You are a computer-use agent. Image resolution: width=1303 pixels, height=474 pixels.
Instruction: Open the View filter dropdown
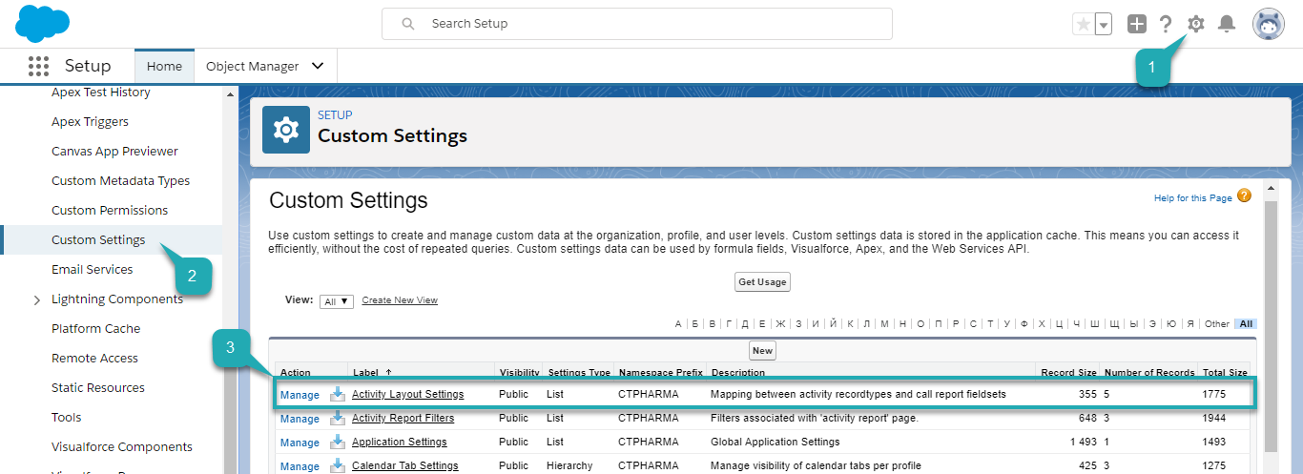coord(337,301)
